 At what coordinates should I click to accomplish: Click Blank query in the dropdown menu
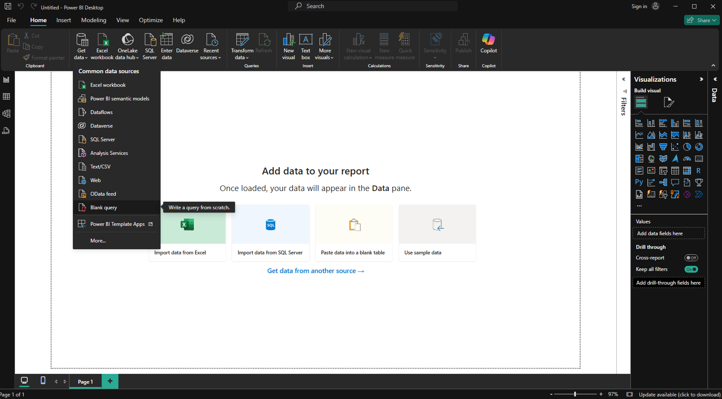click(x=116, y=208)
